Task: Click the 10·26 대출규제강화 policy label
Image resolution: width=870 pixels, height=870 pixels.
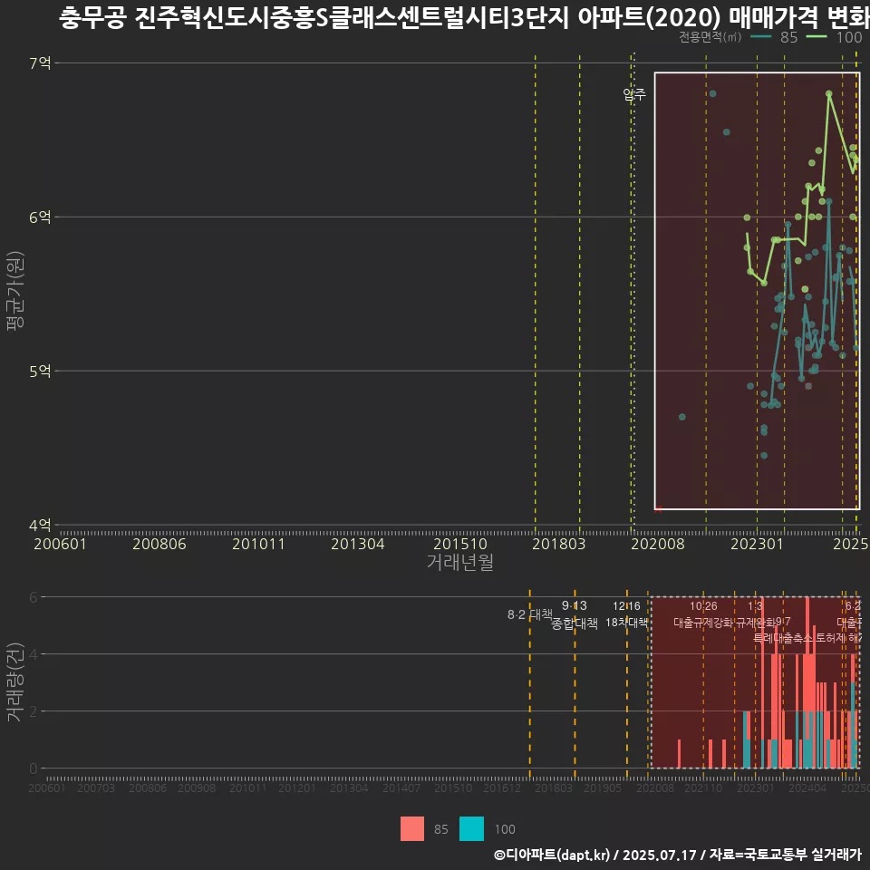Action: pos(703,614)
